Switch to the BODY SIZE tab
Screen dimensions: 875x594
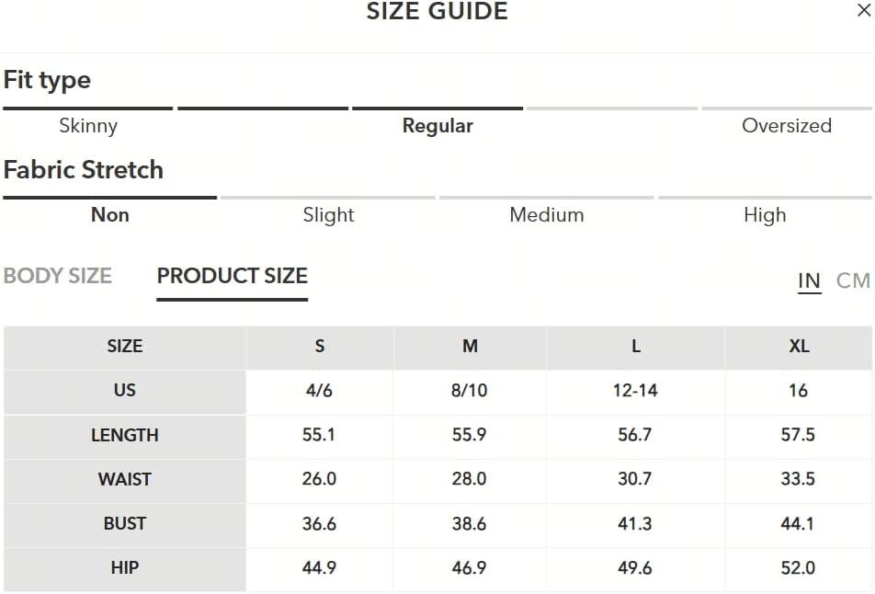pos(58,276)
